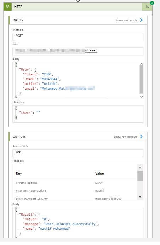Click the Show raw inputs link

[127, 20]
